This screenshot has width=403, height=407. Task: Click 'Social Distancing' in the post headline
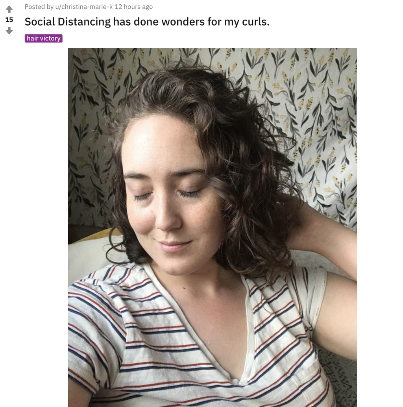pos(67,22)
